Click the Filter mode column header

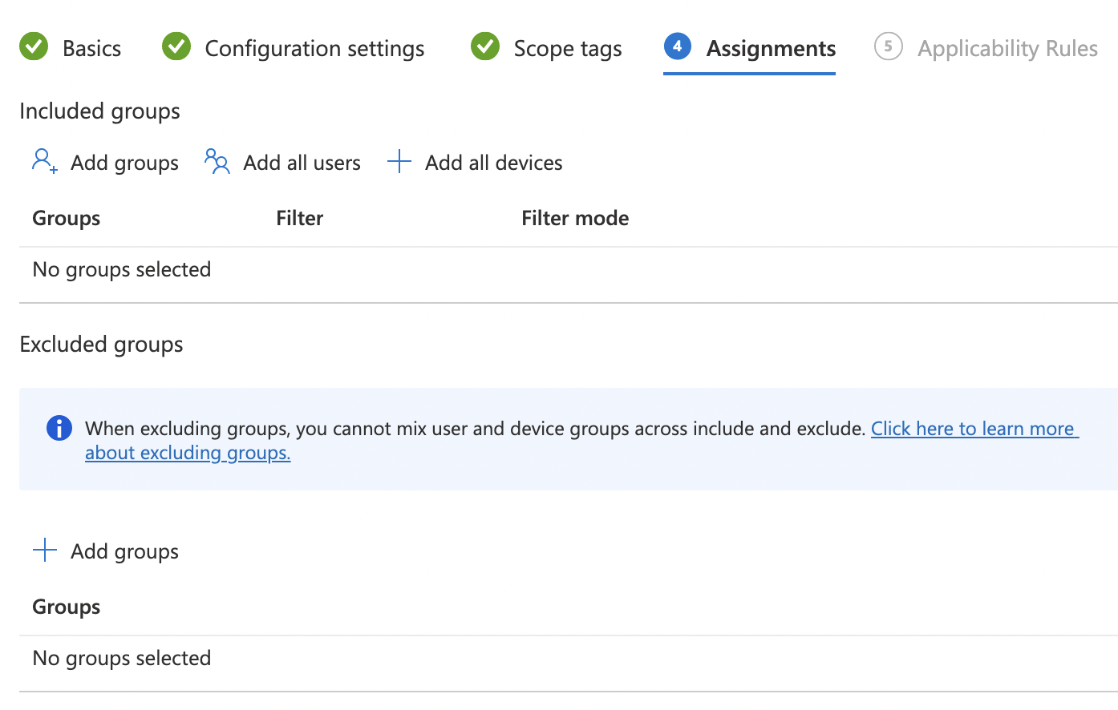pyautogui.click(x=575, y=218)
